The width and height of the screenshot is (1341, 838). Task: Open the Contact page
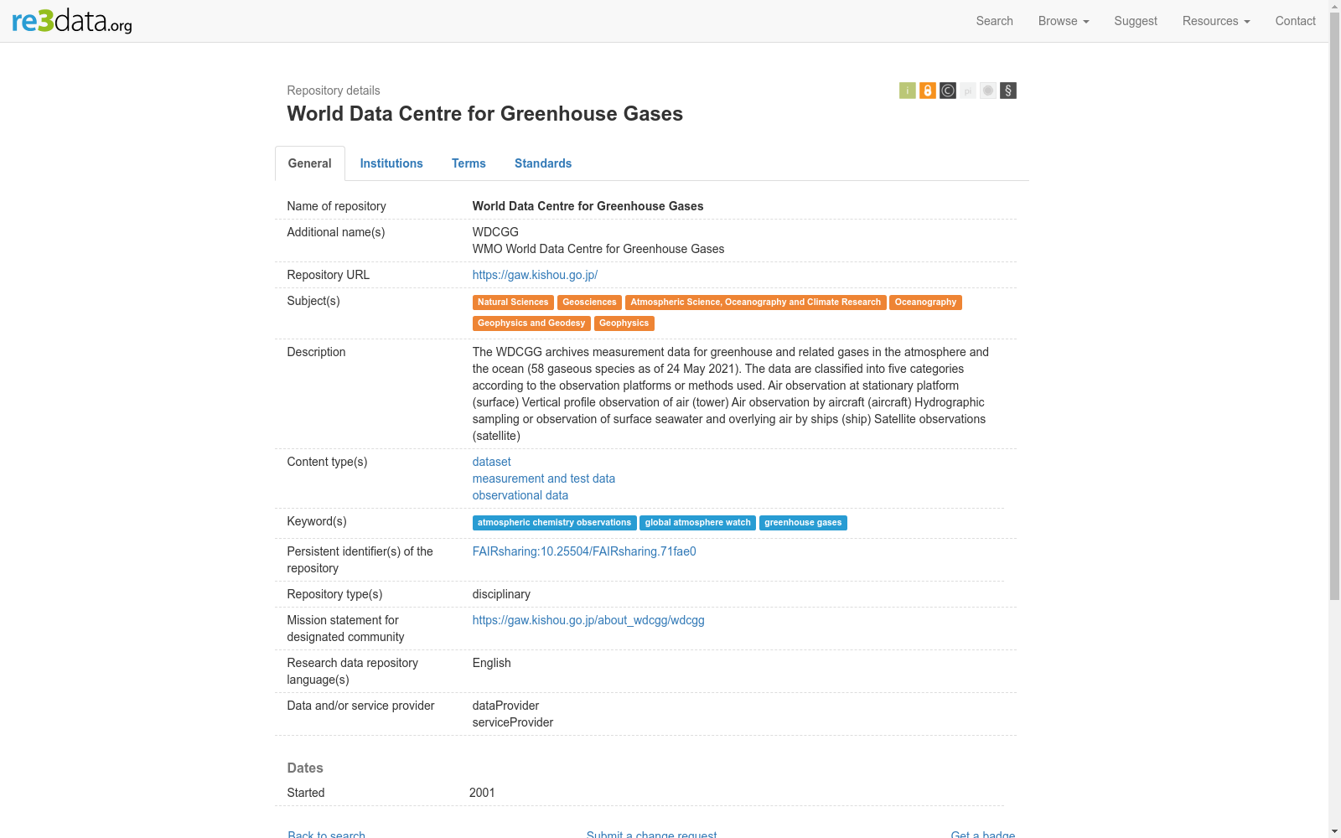(1295, 21)
